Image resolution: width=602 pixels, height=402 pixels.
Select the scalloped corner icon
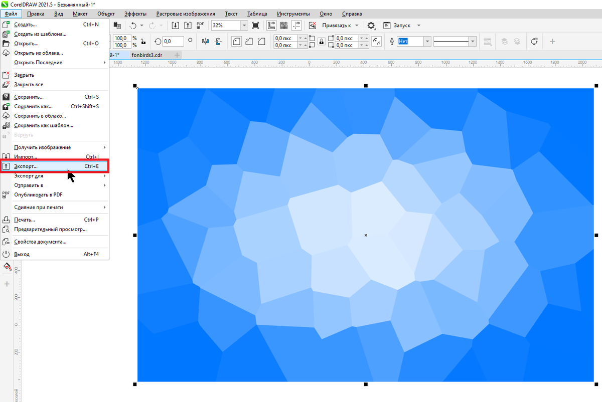click(248, 42)
